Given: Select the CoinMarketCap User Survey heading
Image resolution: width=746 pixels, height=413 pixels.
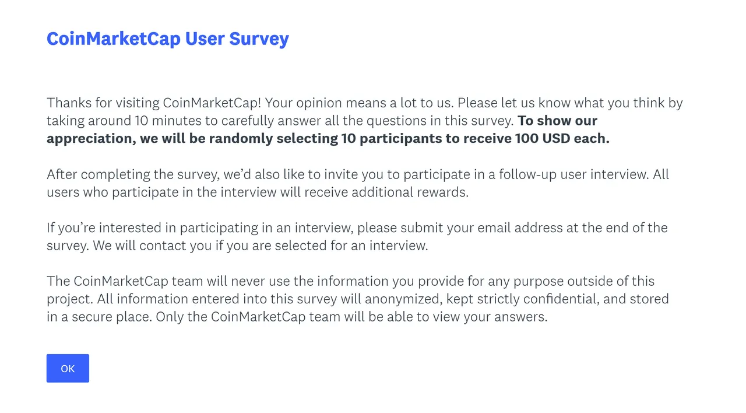Looking at the screenshot, I should click(x=168, y=38).
